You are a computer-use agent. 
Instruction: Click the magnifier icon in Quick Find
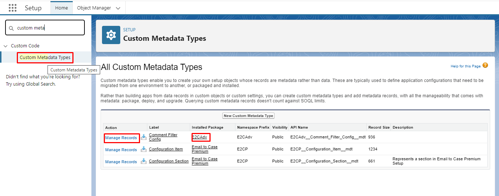point(11,28)
